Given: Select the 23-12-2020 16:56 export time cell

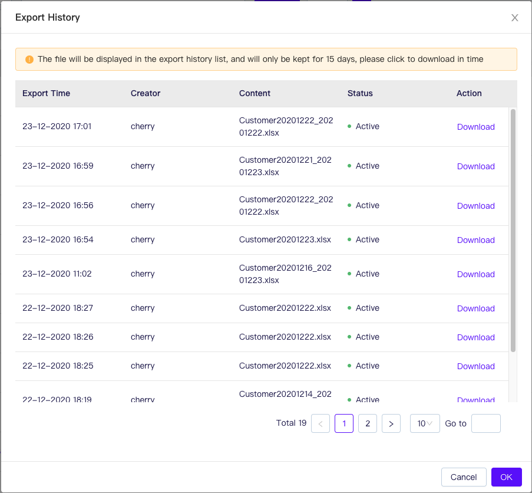Looking at the screenshot, I should [58, 205].
